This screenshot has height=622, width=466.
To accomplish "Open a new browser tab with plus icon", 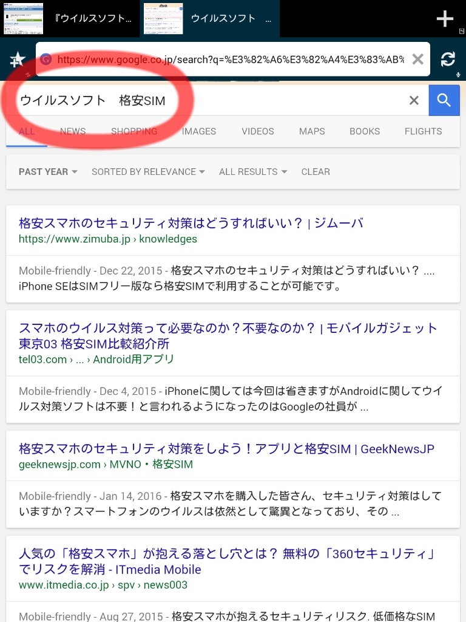I will [x=445, y=19].
